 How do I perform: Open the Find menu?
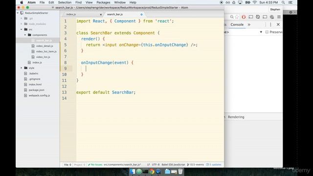[78, 2]
